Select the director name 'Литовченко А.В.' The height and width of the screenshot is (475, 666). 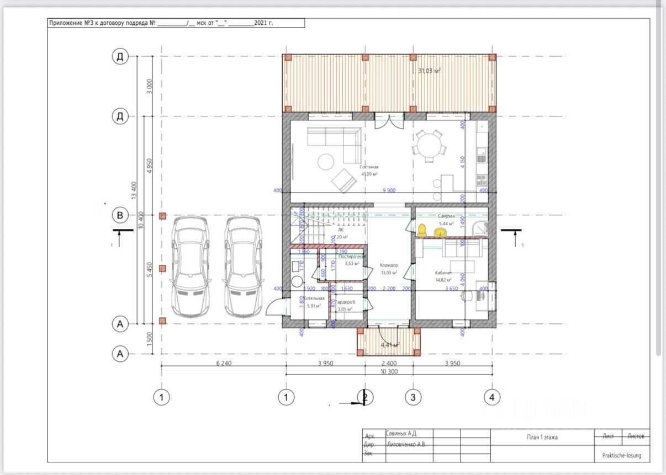click(405, 444)
